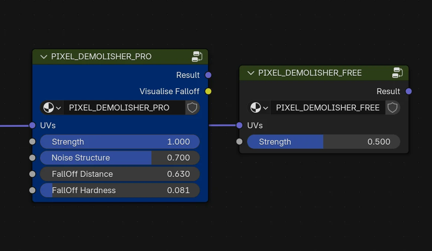Image resolution: width=432 pixels, height=251 pixels.
Task: Select the UVs input socket on FREE node
Action: tap(239, 125)
